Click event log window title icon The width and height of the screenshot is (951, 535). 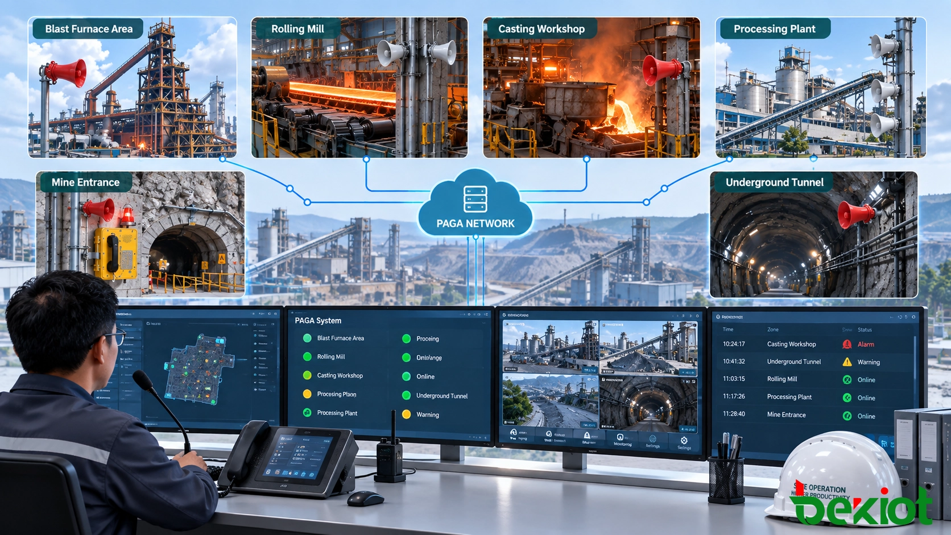(718, 317)
